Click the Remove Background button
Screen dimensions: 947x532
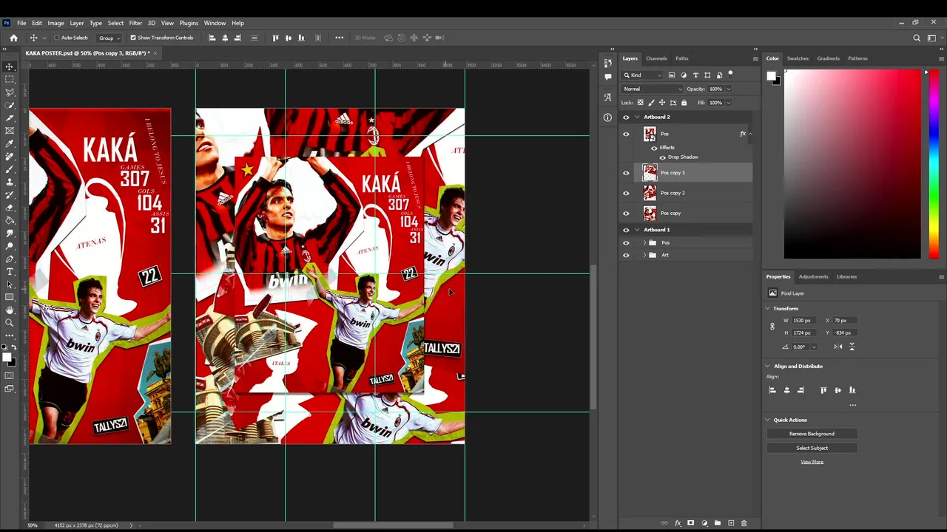pos(812,434)
